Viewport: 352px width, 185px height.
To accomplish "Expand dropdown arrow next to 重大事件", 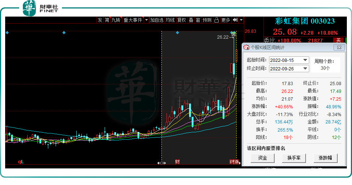I will [146, 20].
